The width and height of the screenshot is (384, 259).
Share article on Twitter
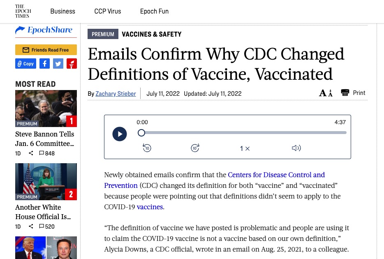58,64
